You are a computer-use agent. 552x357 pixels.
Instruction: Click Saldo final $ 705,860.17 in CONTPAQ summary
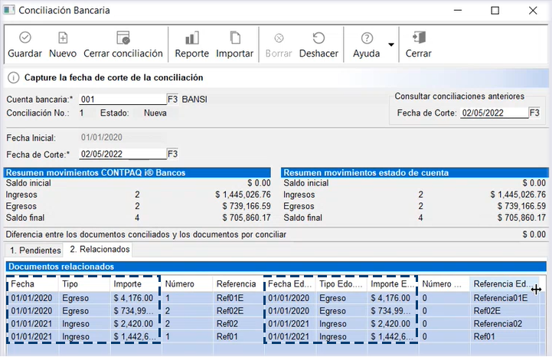[x=247, y=218]
